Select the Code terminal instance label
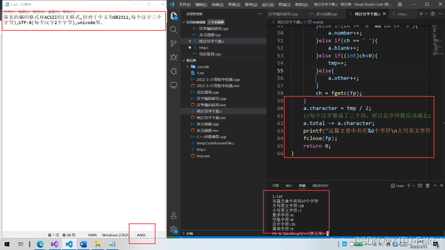 (x=397, y=186)
